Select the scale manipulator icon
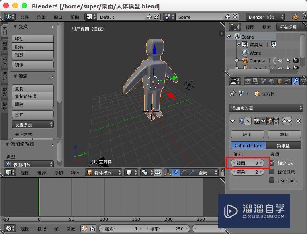The width and height of the screenshot is (307, 234). 191,172
